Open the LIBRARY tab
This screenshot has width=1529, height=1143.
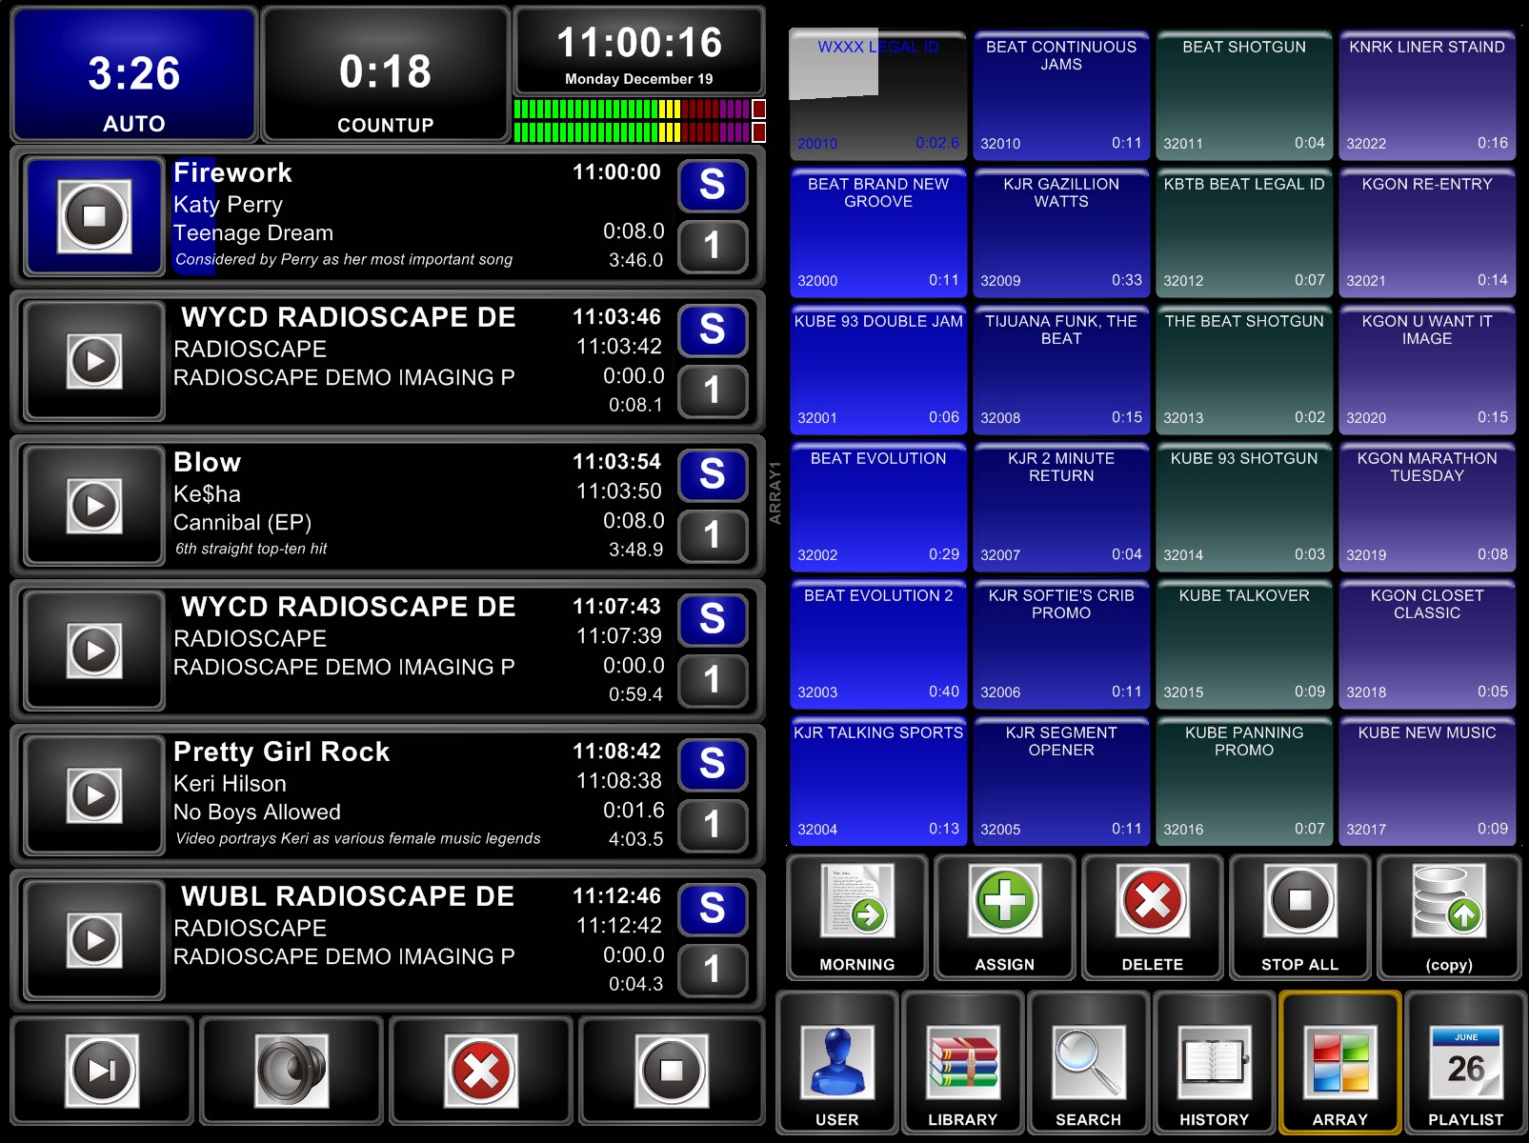click(x=963, y=1063)
